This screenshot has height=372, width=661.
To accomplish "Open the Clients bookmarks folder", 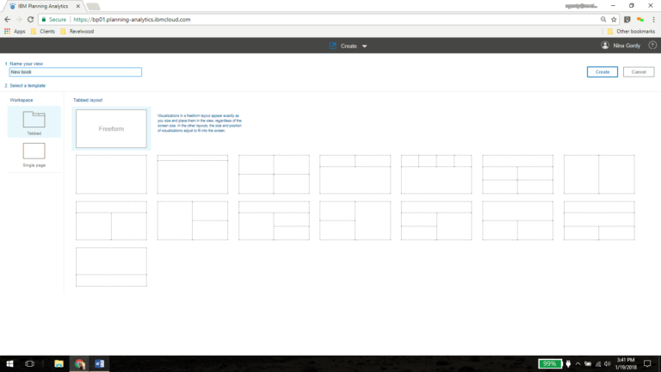I will pos(43,31).
